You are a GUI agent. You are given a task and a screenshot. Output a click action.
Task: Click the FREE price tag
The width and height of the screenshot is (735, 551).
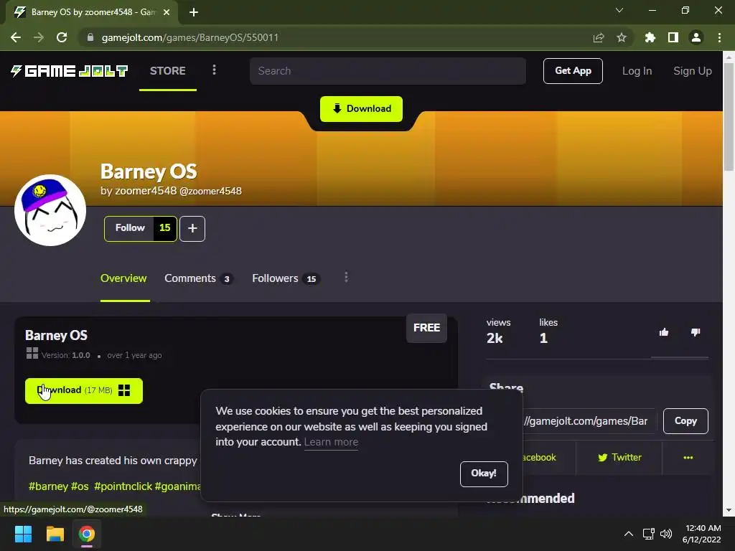click(426, 327)
